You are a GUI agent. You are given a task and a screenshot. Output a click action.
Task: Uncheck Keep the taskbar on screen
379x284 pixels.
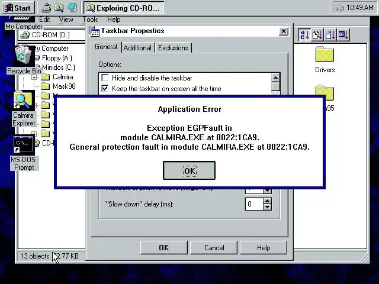coord(105,88)
